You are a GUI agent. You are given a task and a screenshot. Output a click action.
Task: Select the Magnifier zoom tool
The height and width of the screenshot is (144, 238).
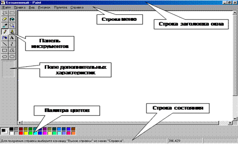pos(12,26)
